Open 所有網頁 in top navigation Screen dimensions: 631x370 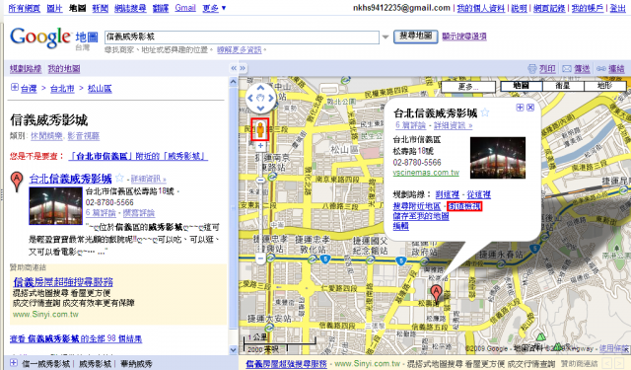[x=24, y=8]
